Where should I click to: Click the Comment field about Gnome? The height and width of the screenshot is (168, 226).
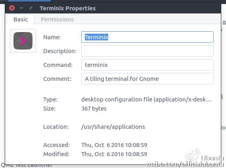[x=147, y=79]
